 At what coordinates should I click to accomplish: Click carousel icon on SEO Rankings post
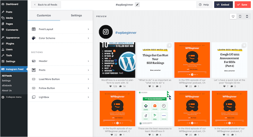click(x=169, y=46)
